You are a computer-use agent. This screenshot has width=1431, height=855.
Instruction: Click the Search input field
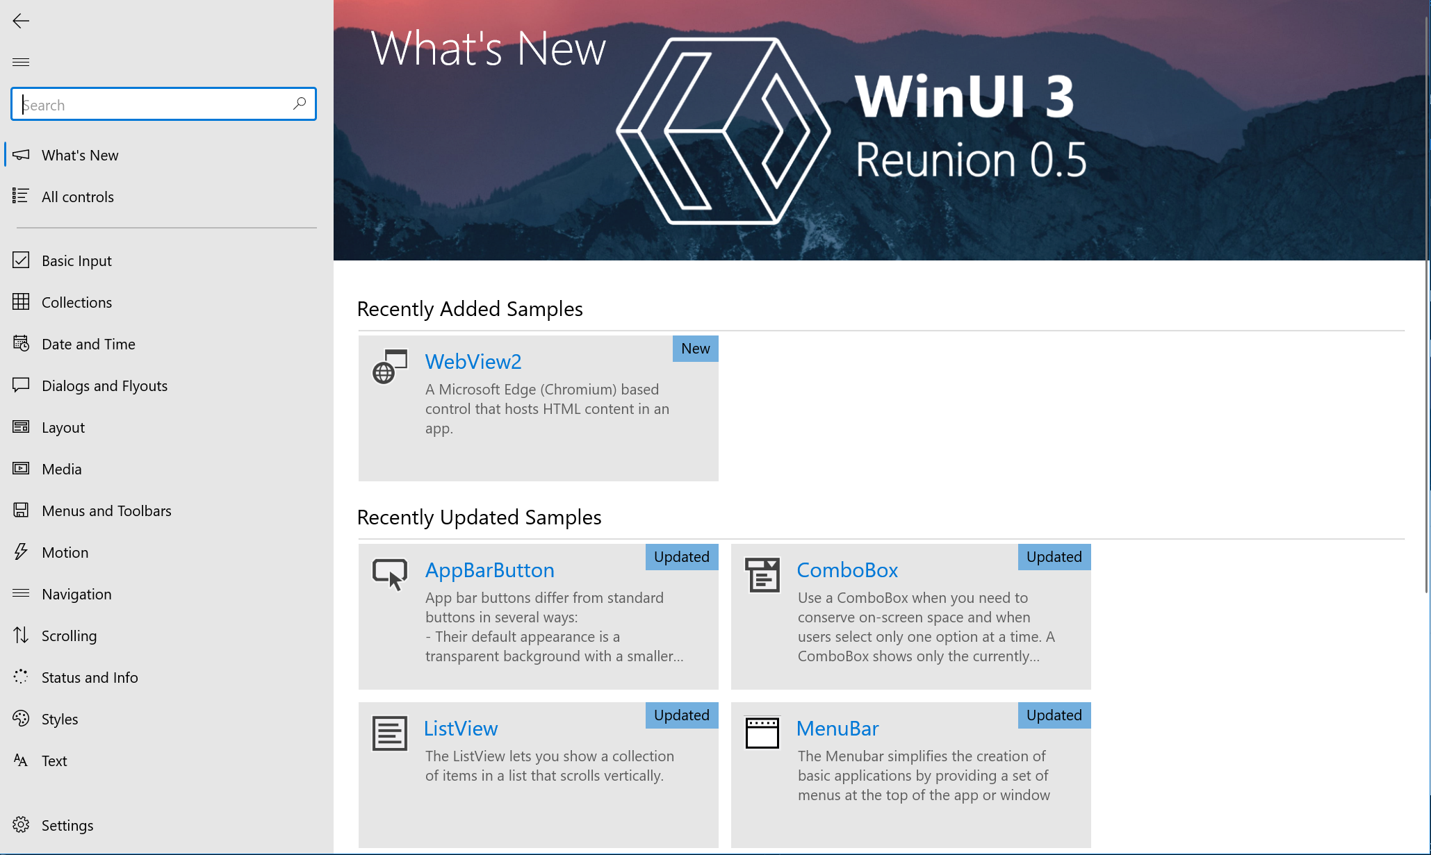coord(163,103)
